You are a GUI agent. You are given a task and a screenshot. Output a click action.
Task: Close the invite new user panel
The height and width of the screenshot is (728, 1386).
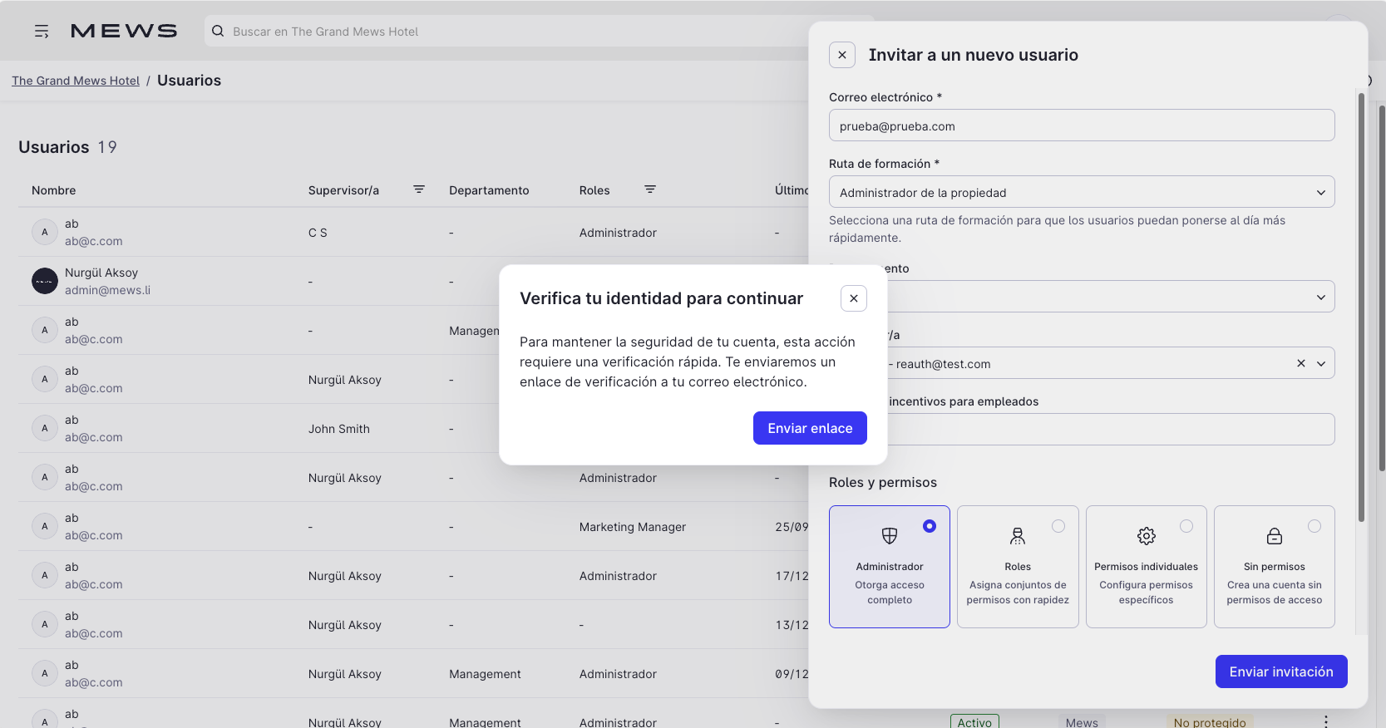pos(841,55)
